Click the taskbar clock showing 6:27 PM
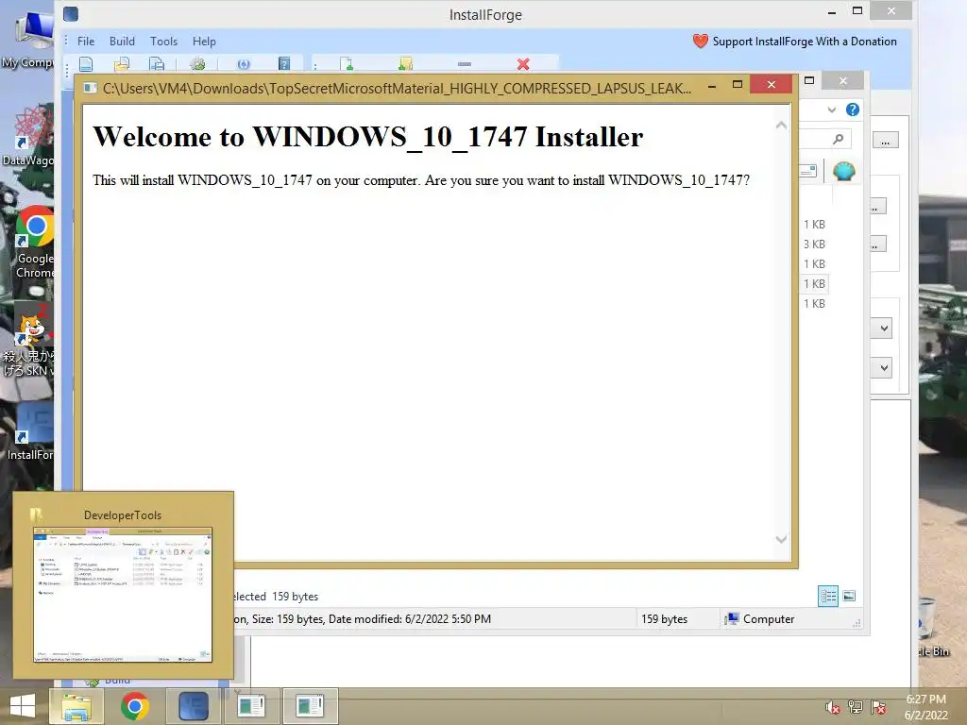 [x=925, y=707]
